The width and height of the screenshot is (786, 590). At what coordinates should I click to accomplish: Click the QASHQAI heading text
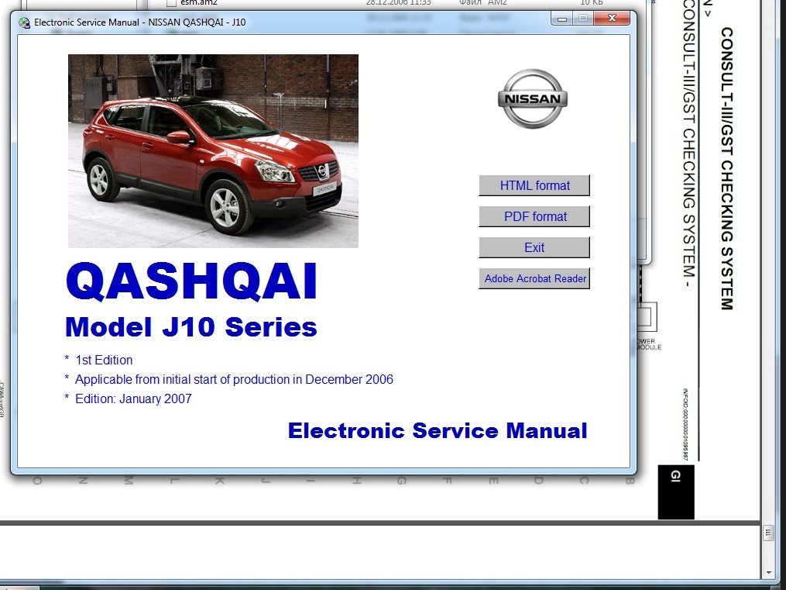[192, 281]
